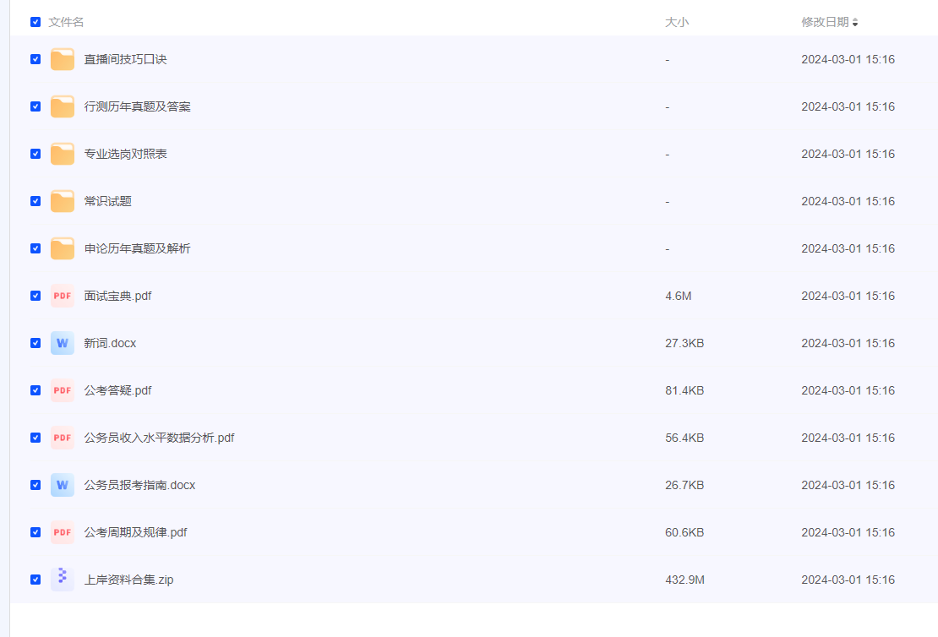Click the Word icon for 公务员报考指南.docx
The height and width of the screenshot is (637, 938).
coord(62,485)
